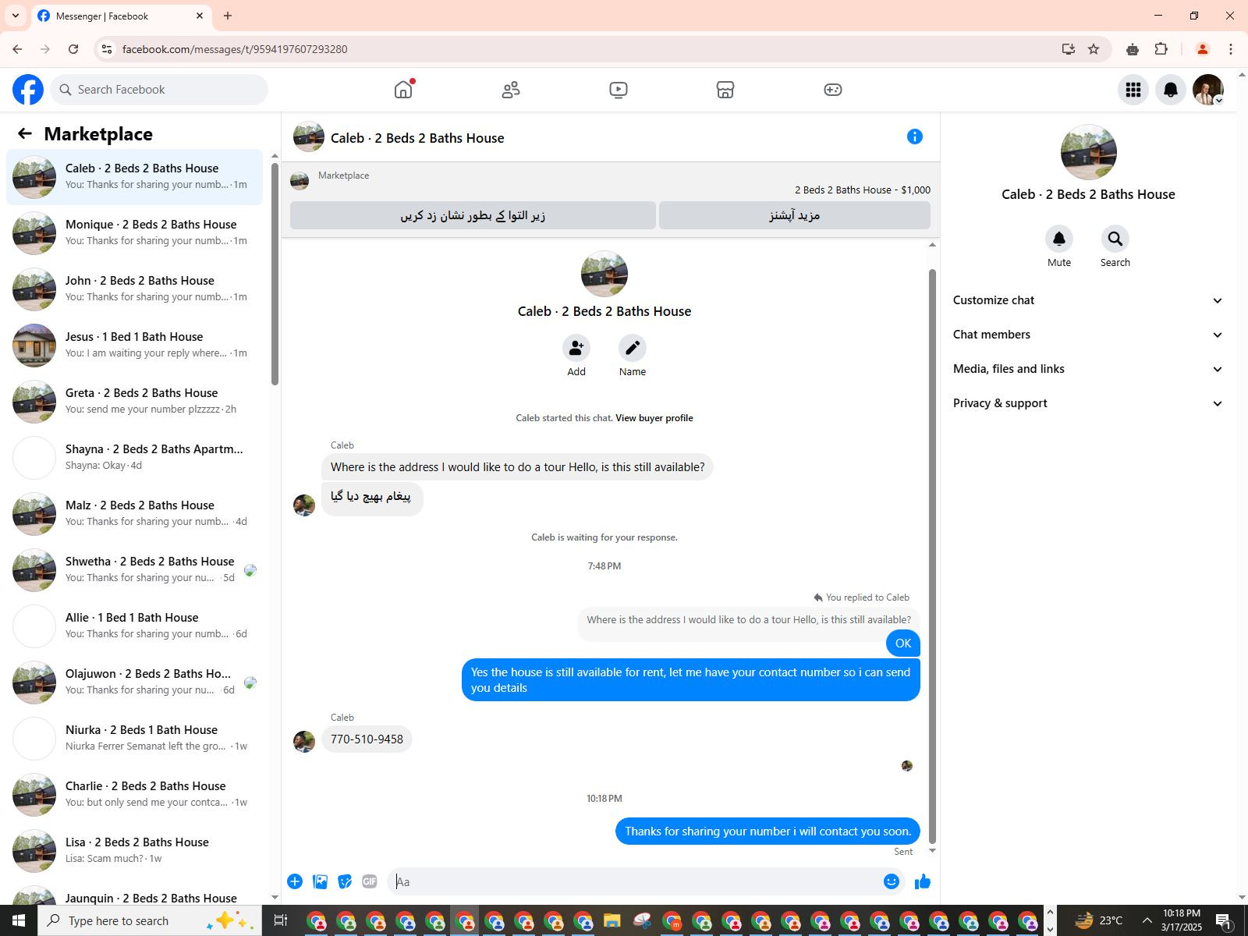Expand the Customize chat section
The image size is (1248, 936).
1088,300
